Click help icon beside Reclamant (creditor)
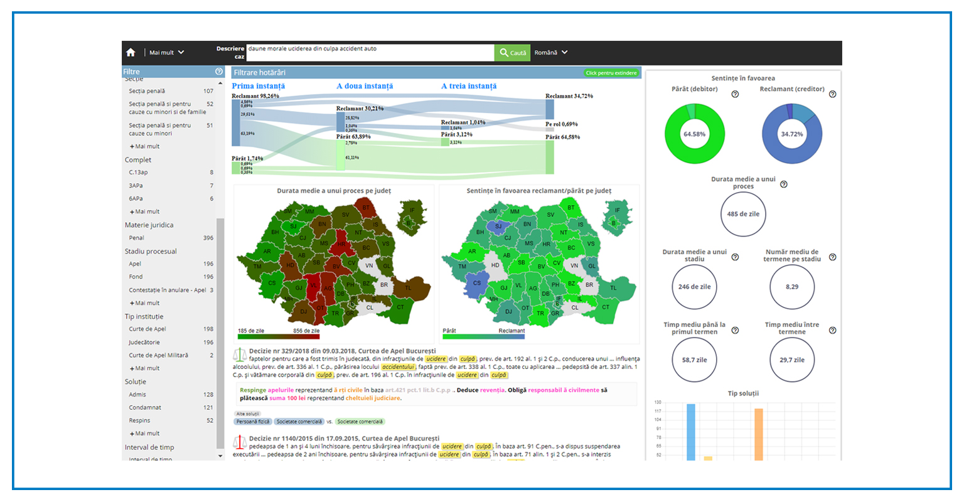Image resolution: width=964 pixels, height=502 pixels. tap(832, 94)
